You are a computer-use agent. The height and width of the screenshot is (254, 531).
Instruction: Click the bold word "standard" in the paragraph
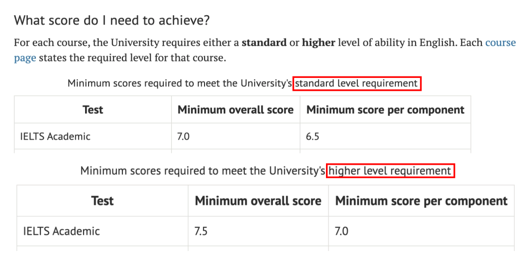pos(264,43)
